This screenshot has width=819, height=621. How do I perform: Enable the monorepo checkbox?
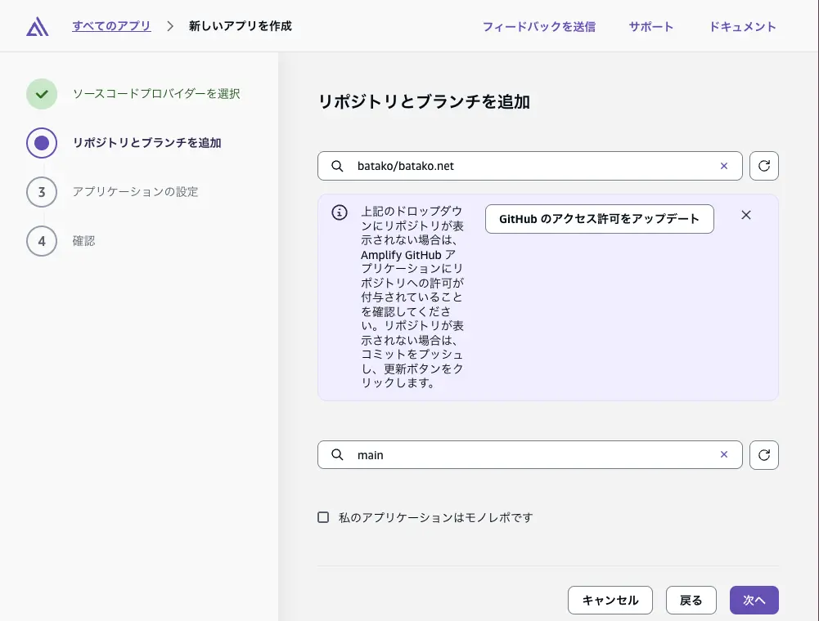point(323,516)
